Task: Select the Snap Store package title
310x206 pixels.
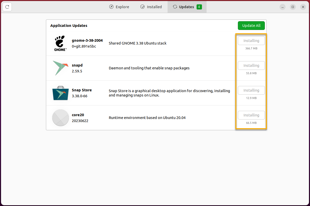Action: pyautogui.click(x=82, y=90)
